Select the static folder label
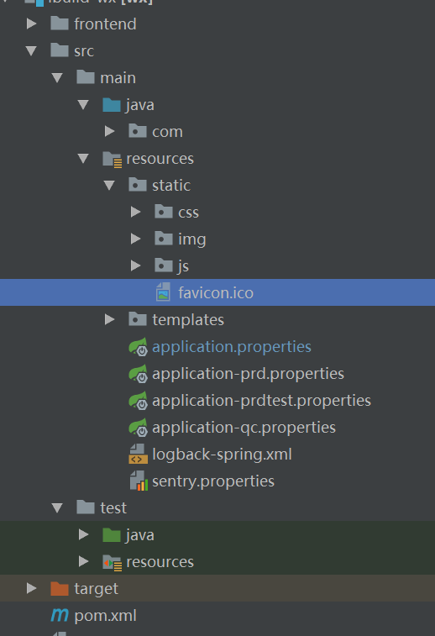 point(171,186)
